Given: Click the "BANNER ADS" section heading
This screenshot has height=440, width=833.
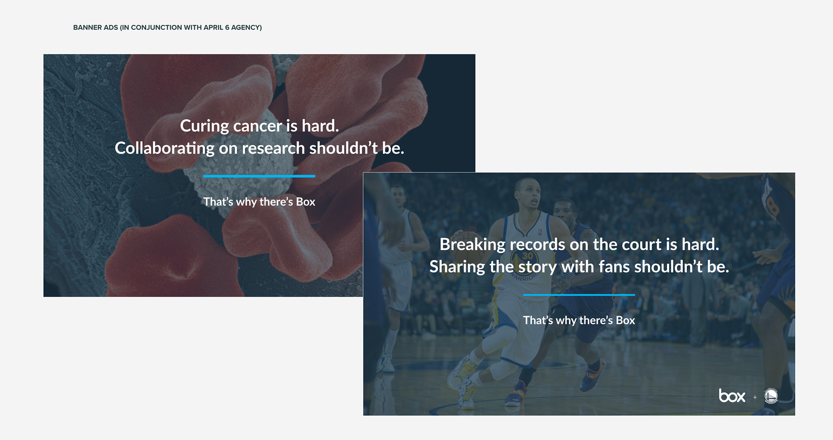Looking at the screenshot, I should (x=167, y=27).
